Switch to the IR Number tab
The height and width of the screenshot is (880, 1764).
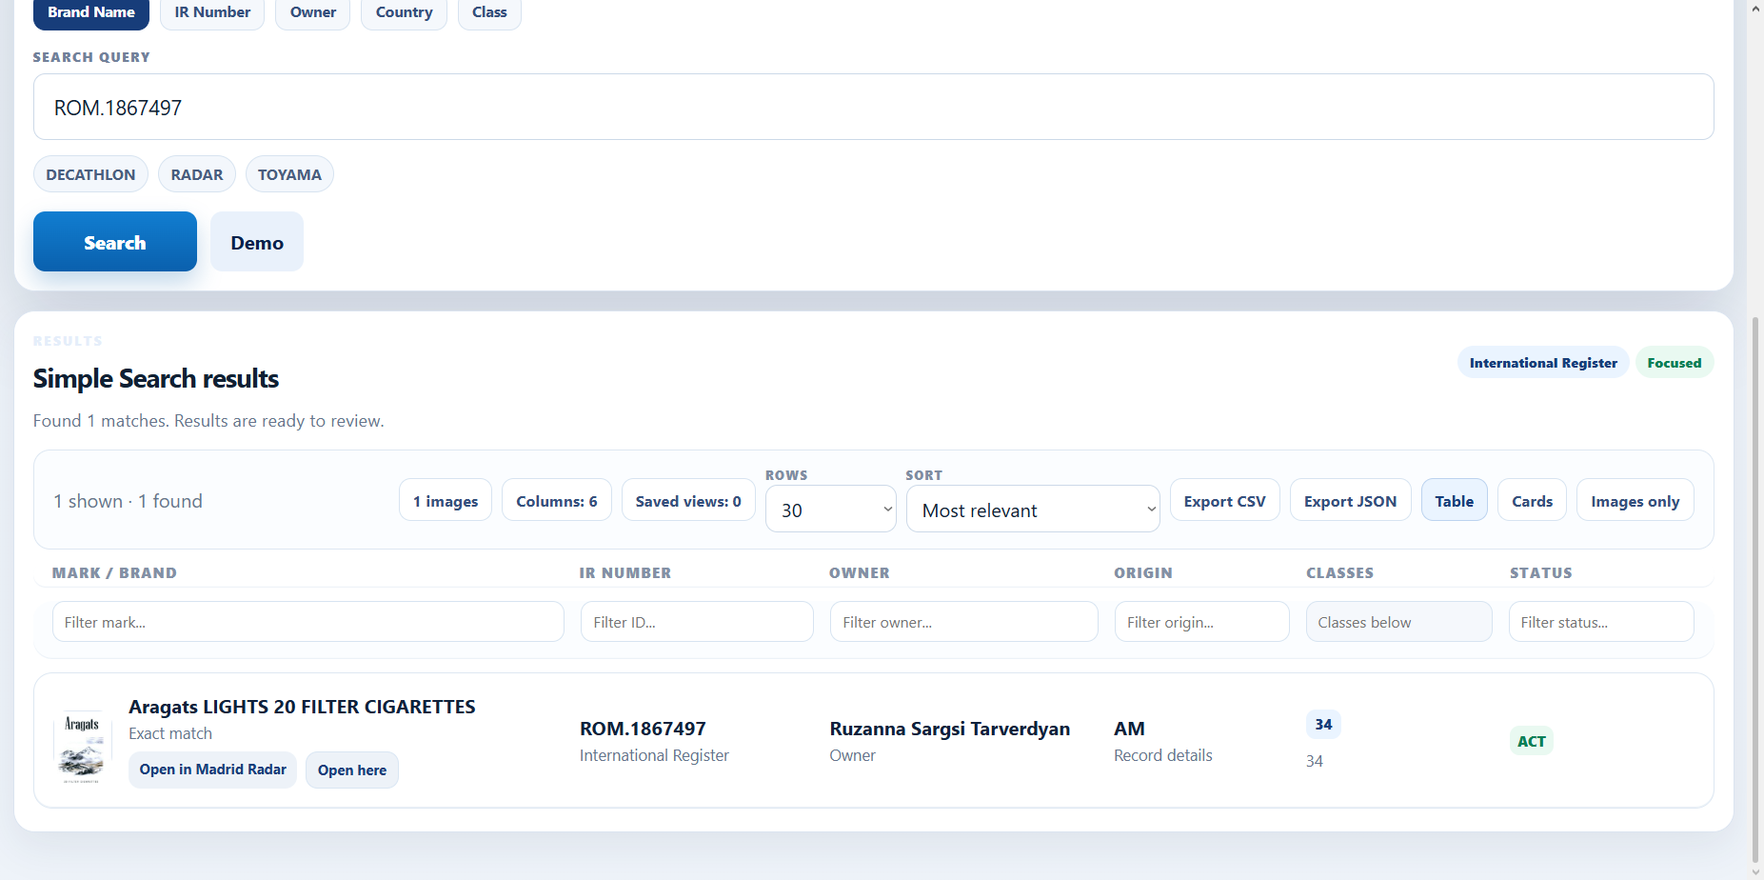212,12
